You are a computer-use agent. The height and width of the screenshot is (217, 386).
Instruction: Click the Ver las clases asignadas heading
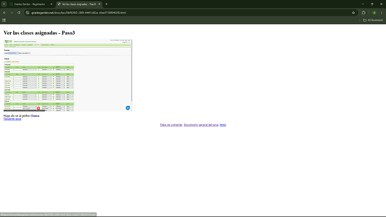coord(39,33)
